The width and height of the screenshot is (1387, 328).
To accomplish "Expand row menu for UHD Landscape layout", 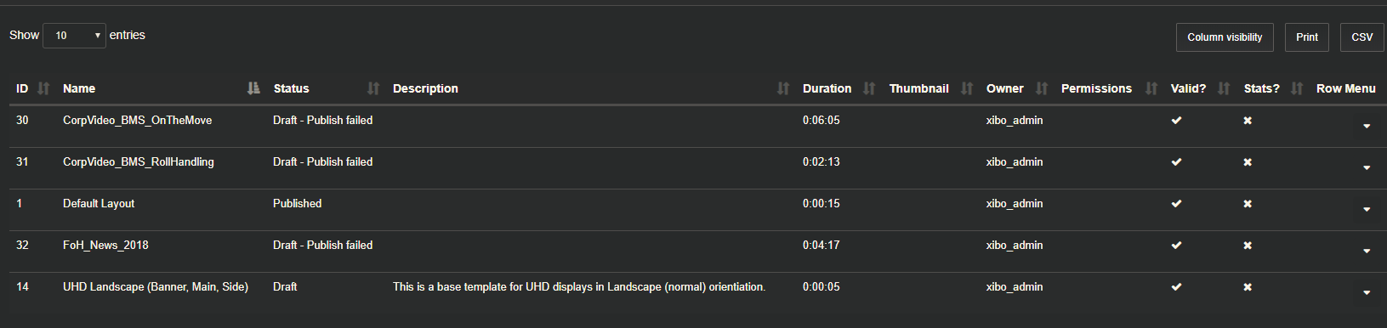I will (1367, 292).
